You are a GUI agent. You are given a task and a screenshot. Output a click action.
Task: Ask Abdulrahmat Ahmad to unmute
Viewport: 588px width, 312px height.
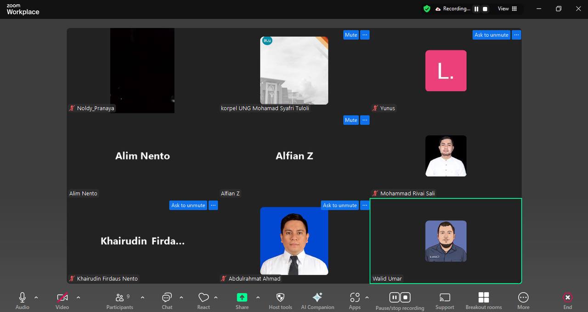tap(339, 205)
